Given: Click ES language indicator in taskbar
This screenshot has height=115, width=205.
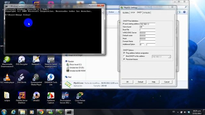Looking at the screenshot, I should [x=174, y=112].
